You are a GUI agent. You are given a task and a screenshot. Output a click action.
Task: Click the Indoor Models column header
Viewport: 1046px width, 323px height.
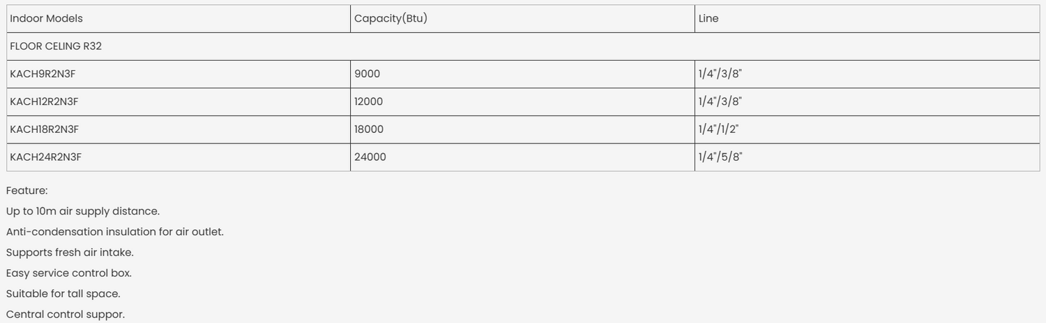(46, 19)
